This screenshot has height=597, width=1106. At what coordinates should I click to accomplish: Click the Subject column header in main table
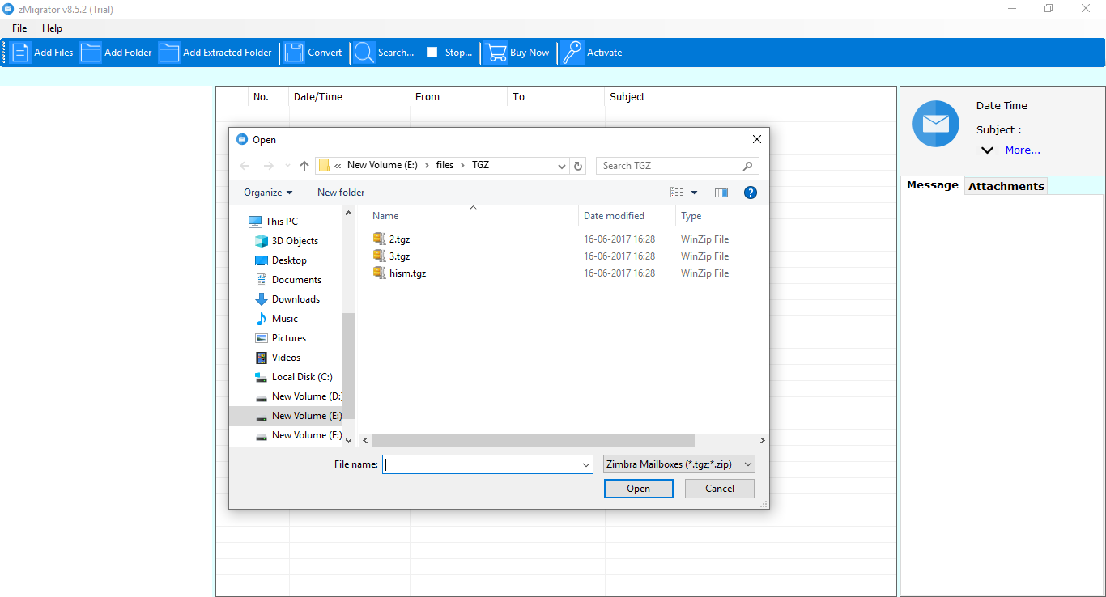(627, 97)
